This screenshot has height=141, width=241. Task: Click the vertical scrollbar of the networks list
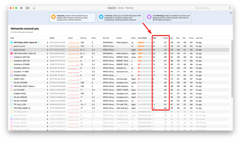click(232, 69)
